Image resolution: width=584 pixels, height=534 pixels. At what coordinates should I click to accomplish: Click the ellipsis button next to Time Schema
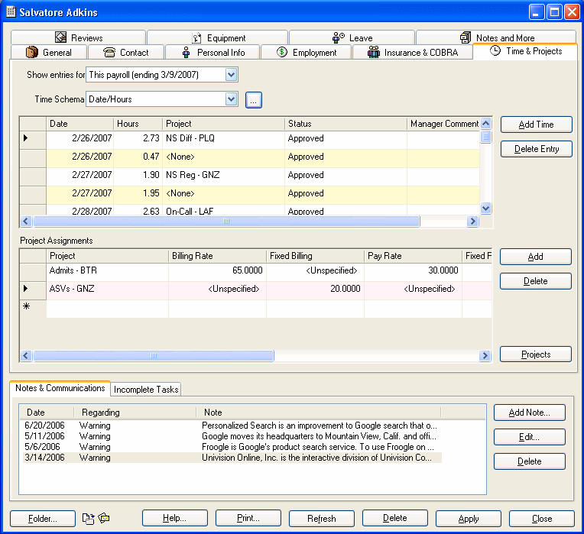click(x=254, y=99)
